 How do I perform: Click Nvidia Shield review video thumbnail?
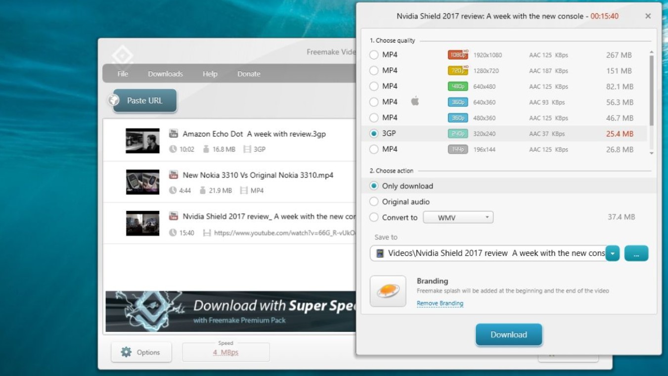click(142, 224)
